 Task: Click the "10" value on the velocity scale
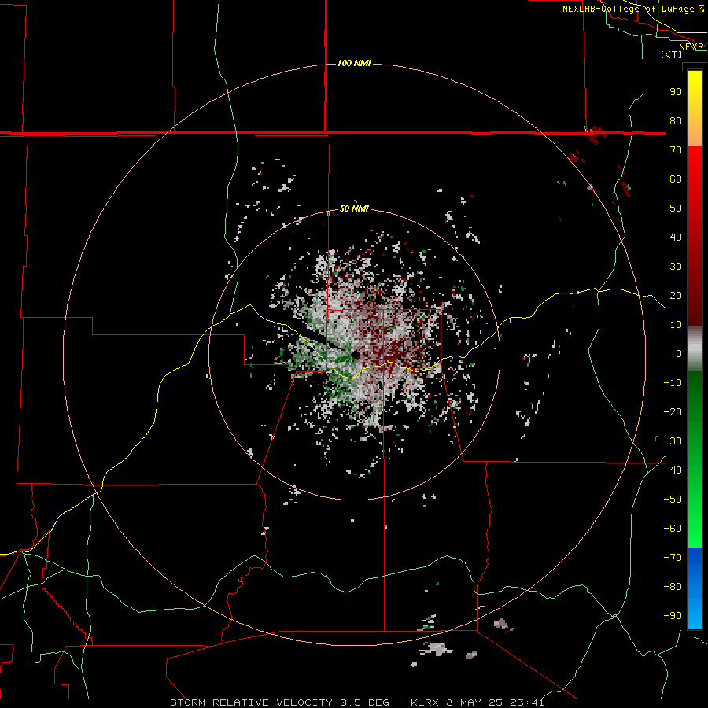676,325
